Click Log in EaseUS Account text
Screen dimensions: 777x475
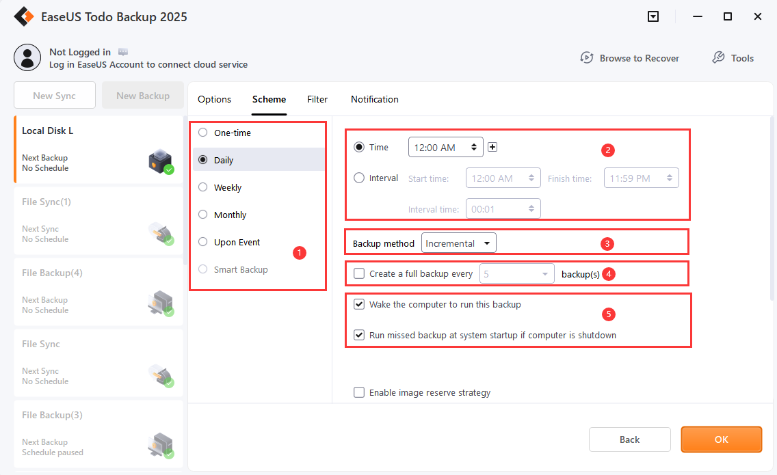(148, 64)
